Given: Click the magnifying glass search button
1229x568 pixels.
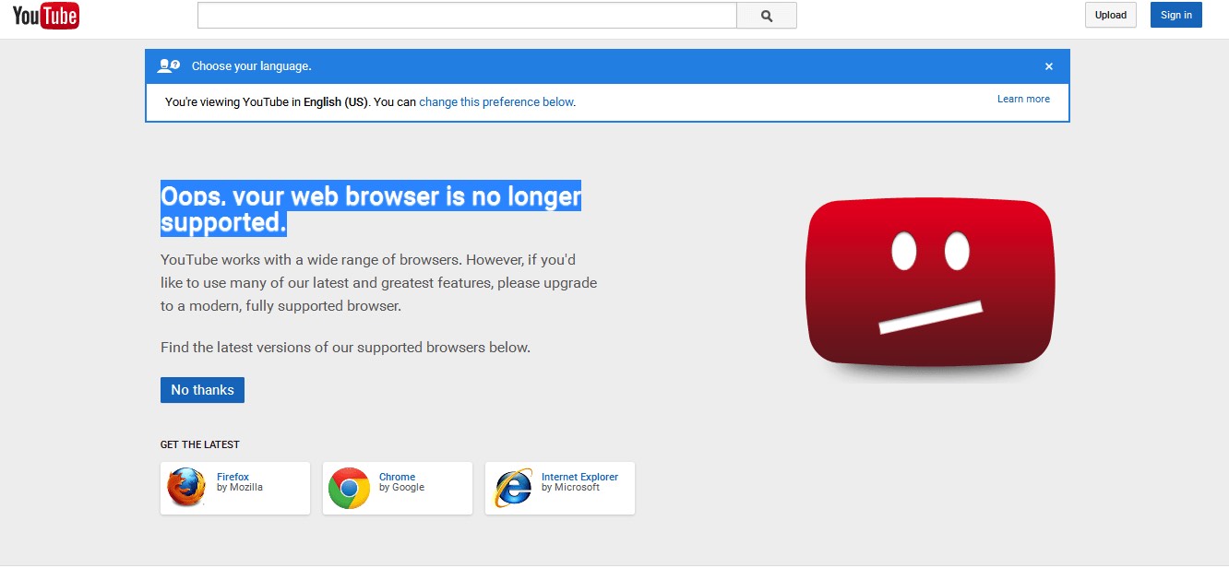Looking at the screenshot, I should click(x=766, y=16).
